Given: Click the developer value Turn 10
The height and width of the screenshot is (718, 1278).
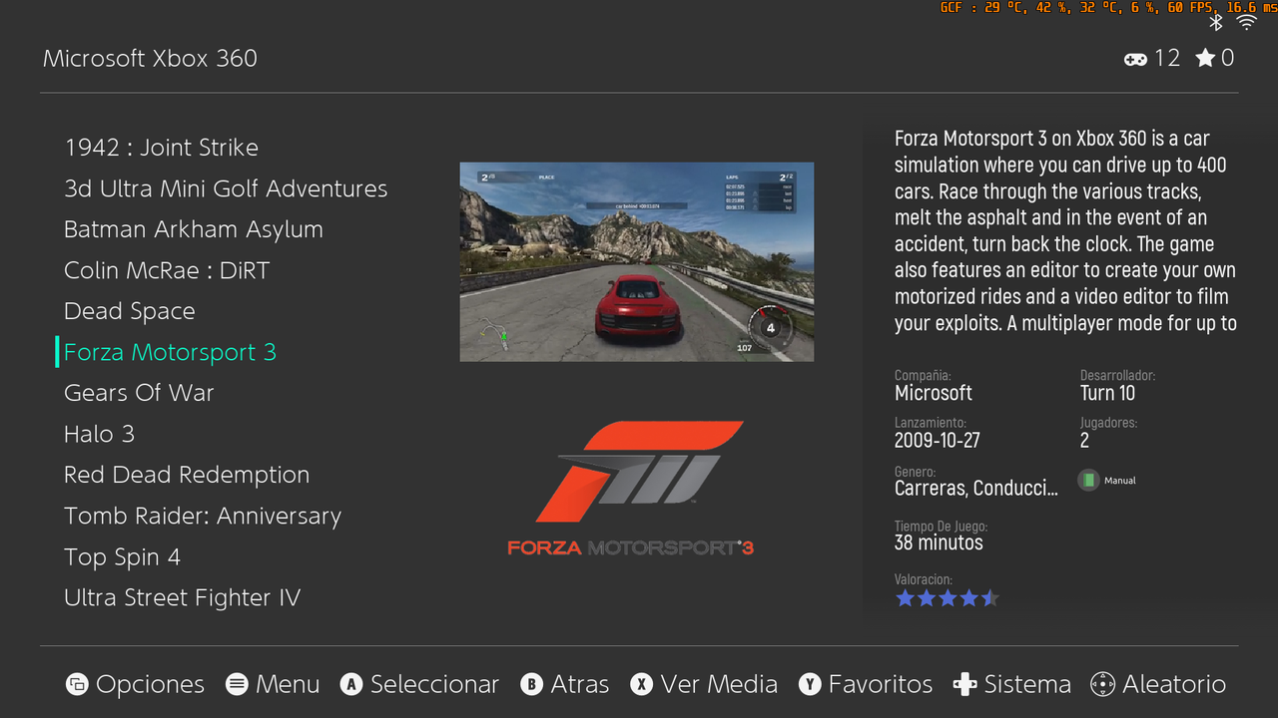Looking at the screenshot, I should click(1107, 393).
